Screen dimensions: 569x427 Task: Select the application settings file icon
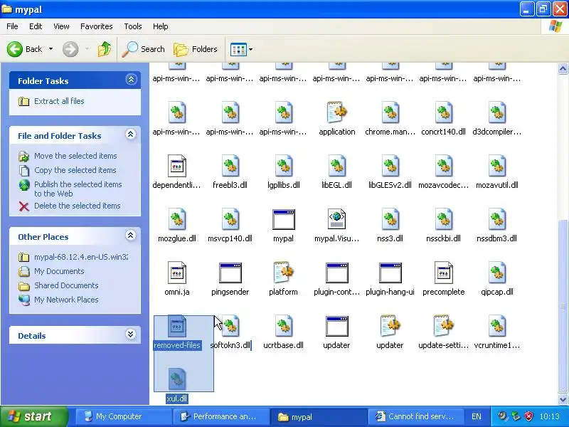tap(336, 112)
